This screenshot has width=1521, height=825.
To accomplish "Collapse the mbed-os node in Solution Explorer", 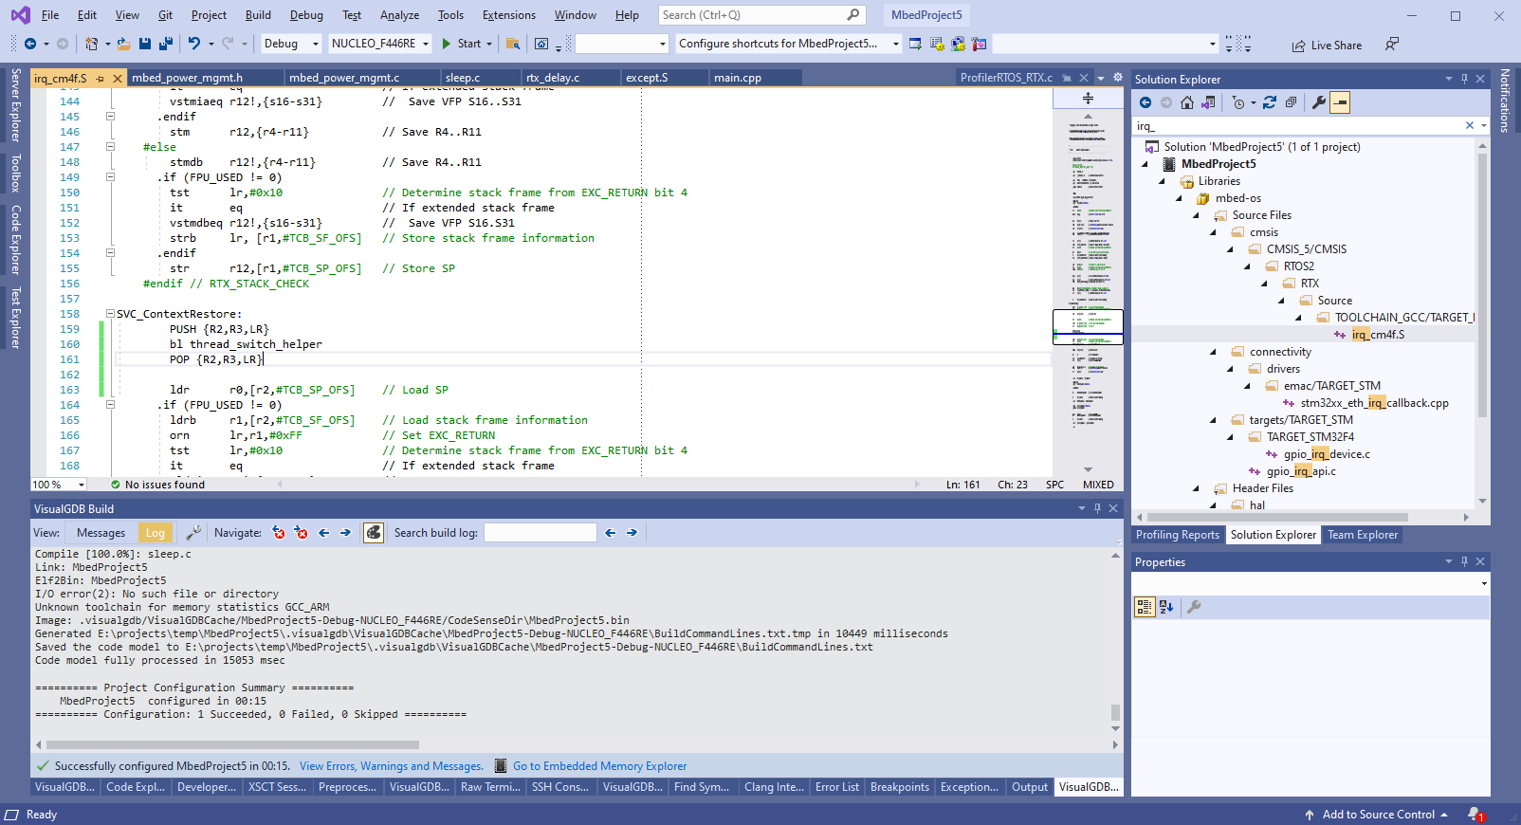I will 1179,198.
